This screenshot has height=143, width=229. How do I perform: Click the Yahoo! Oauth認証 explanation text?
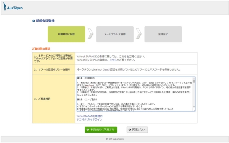click(129, 69)
